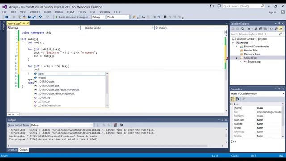Image resolution: width=286 pixels, height=161 pixels.
Task: Select Header Files in Solution Explorer
Action: 251,51
